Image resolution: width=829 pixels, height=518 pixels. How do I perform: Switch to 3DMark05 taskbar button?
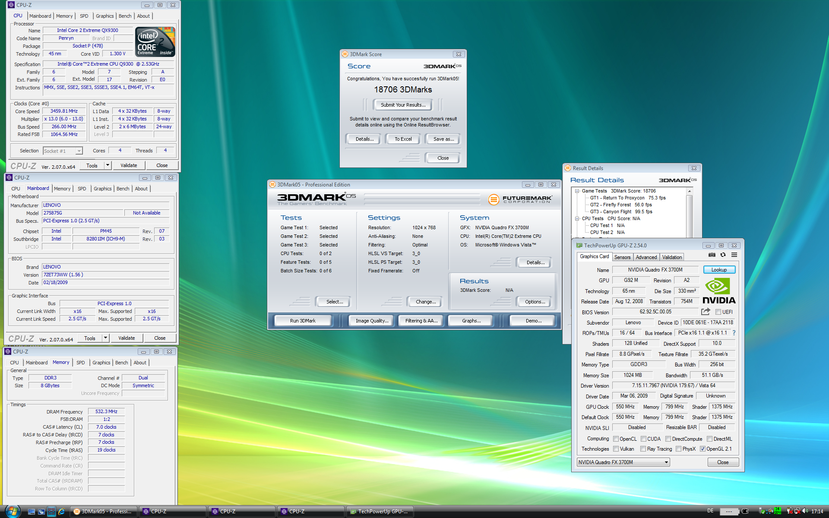(x=104, y=512)
